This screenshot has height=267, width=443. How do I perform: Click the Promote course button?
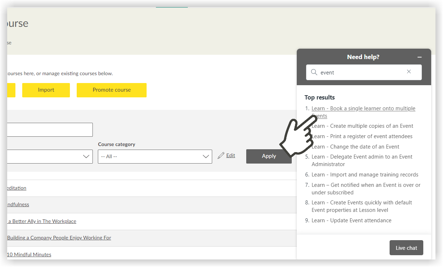tap(111, 90)
